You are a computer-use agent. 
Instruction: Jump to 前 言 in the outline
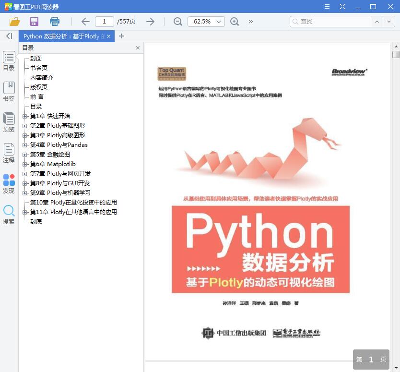pos(37,97)
